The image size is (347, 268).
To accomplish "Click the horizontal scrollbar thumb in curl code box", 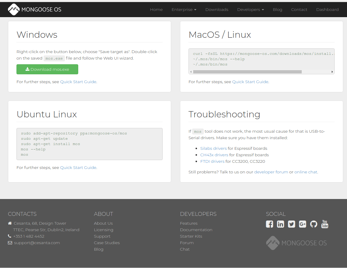I will pos(247,72).
